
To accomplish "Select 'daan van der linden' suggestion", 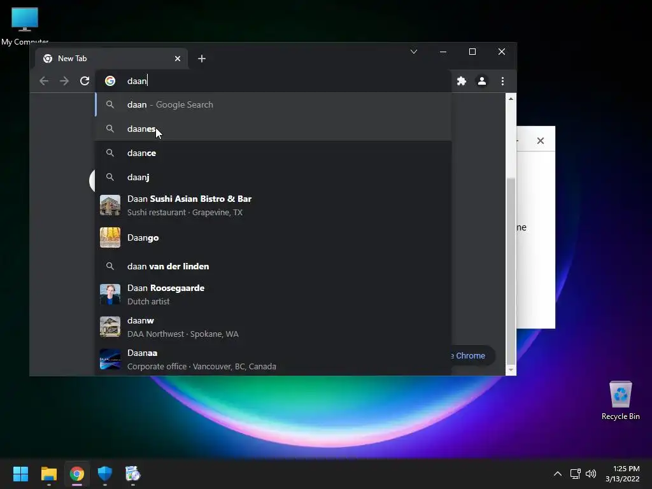I will (274, 266).
